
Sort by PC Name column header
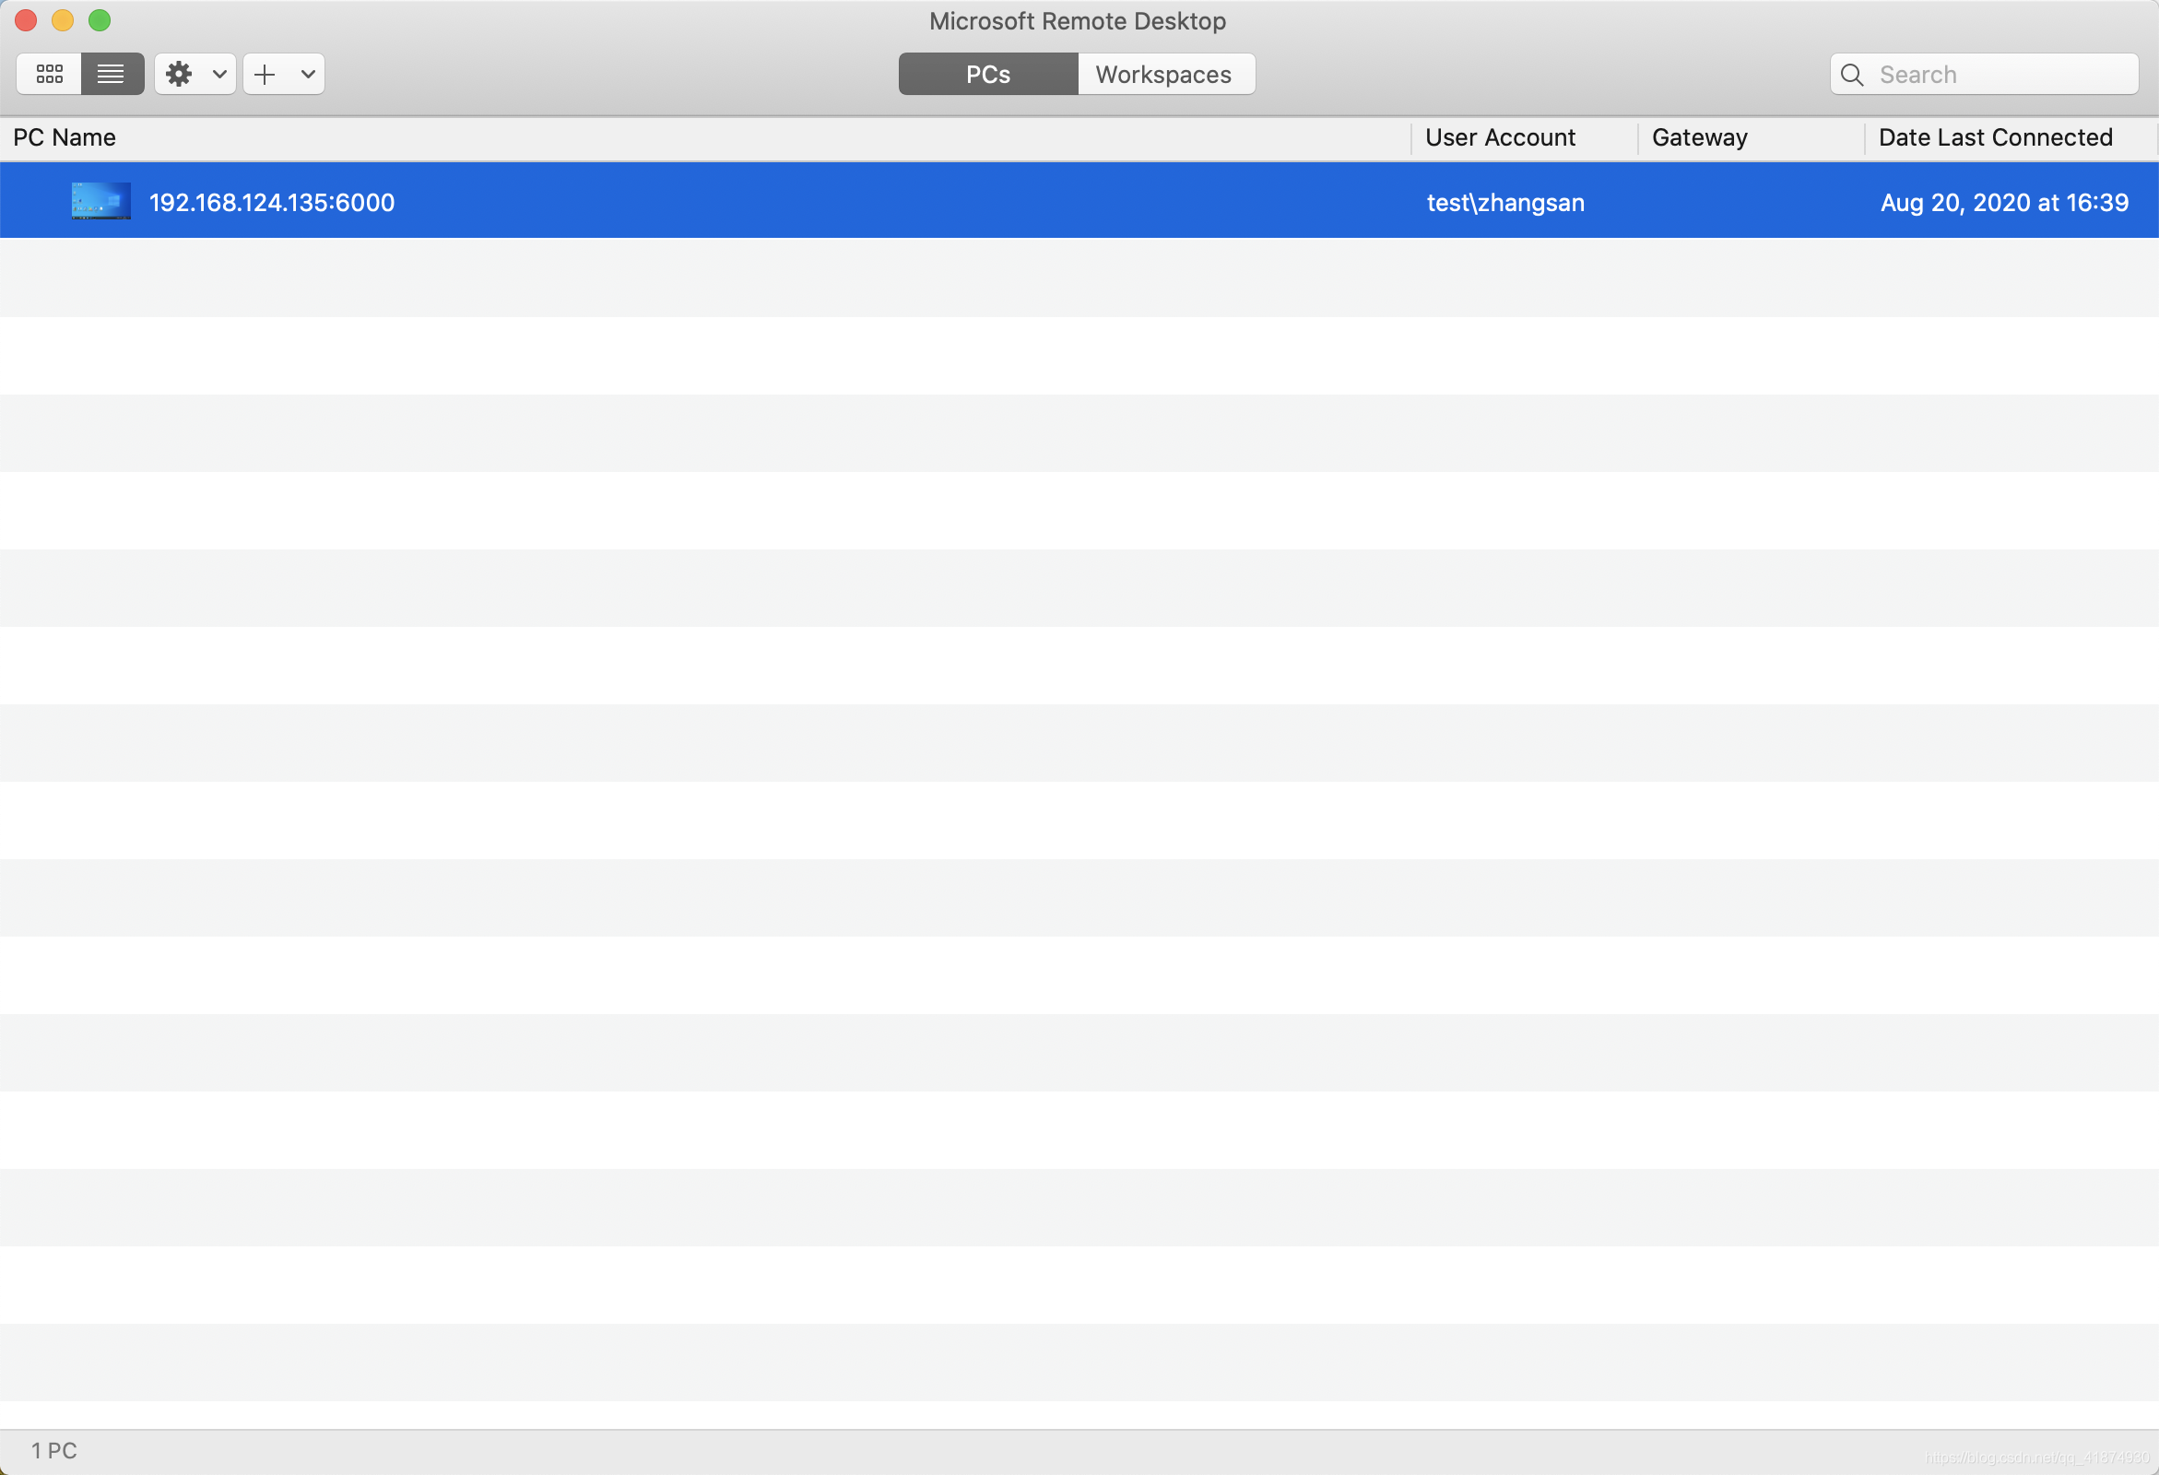65,137
